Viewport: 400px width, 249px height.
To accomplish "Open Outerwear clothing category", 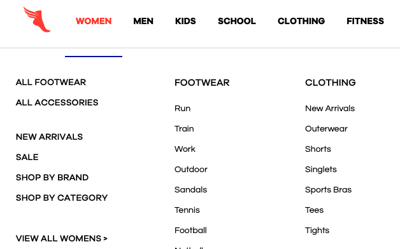I will (326, 129).
